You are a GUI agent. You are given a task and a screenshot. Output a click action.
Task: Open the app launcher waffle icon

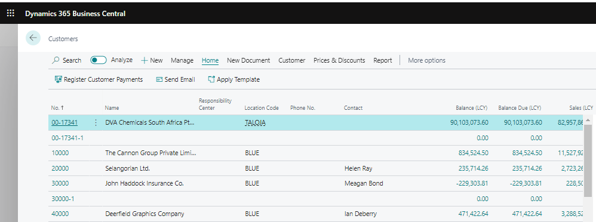[x=11, y=13]
